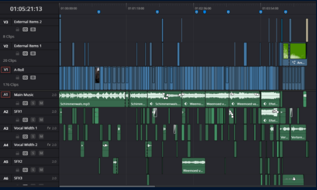This screenshot has width=317, height=190.
Task: Select the tan clip on the V3 track
Action: pos(307,30)
